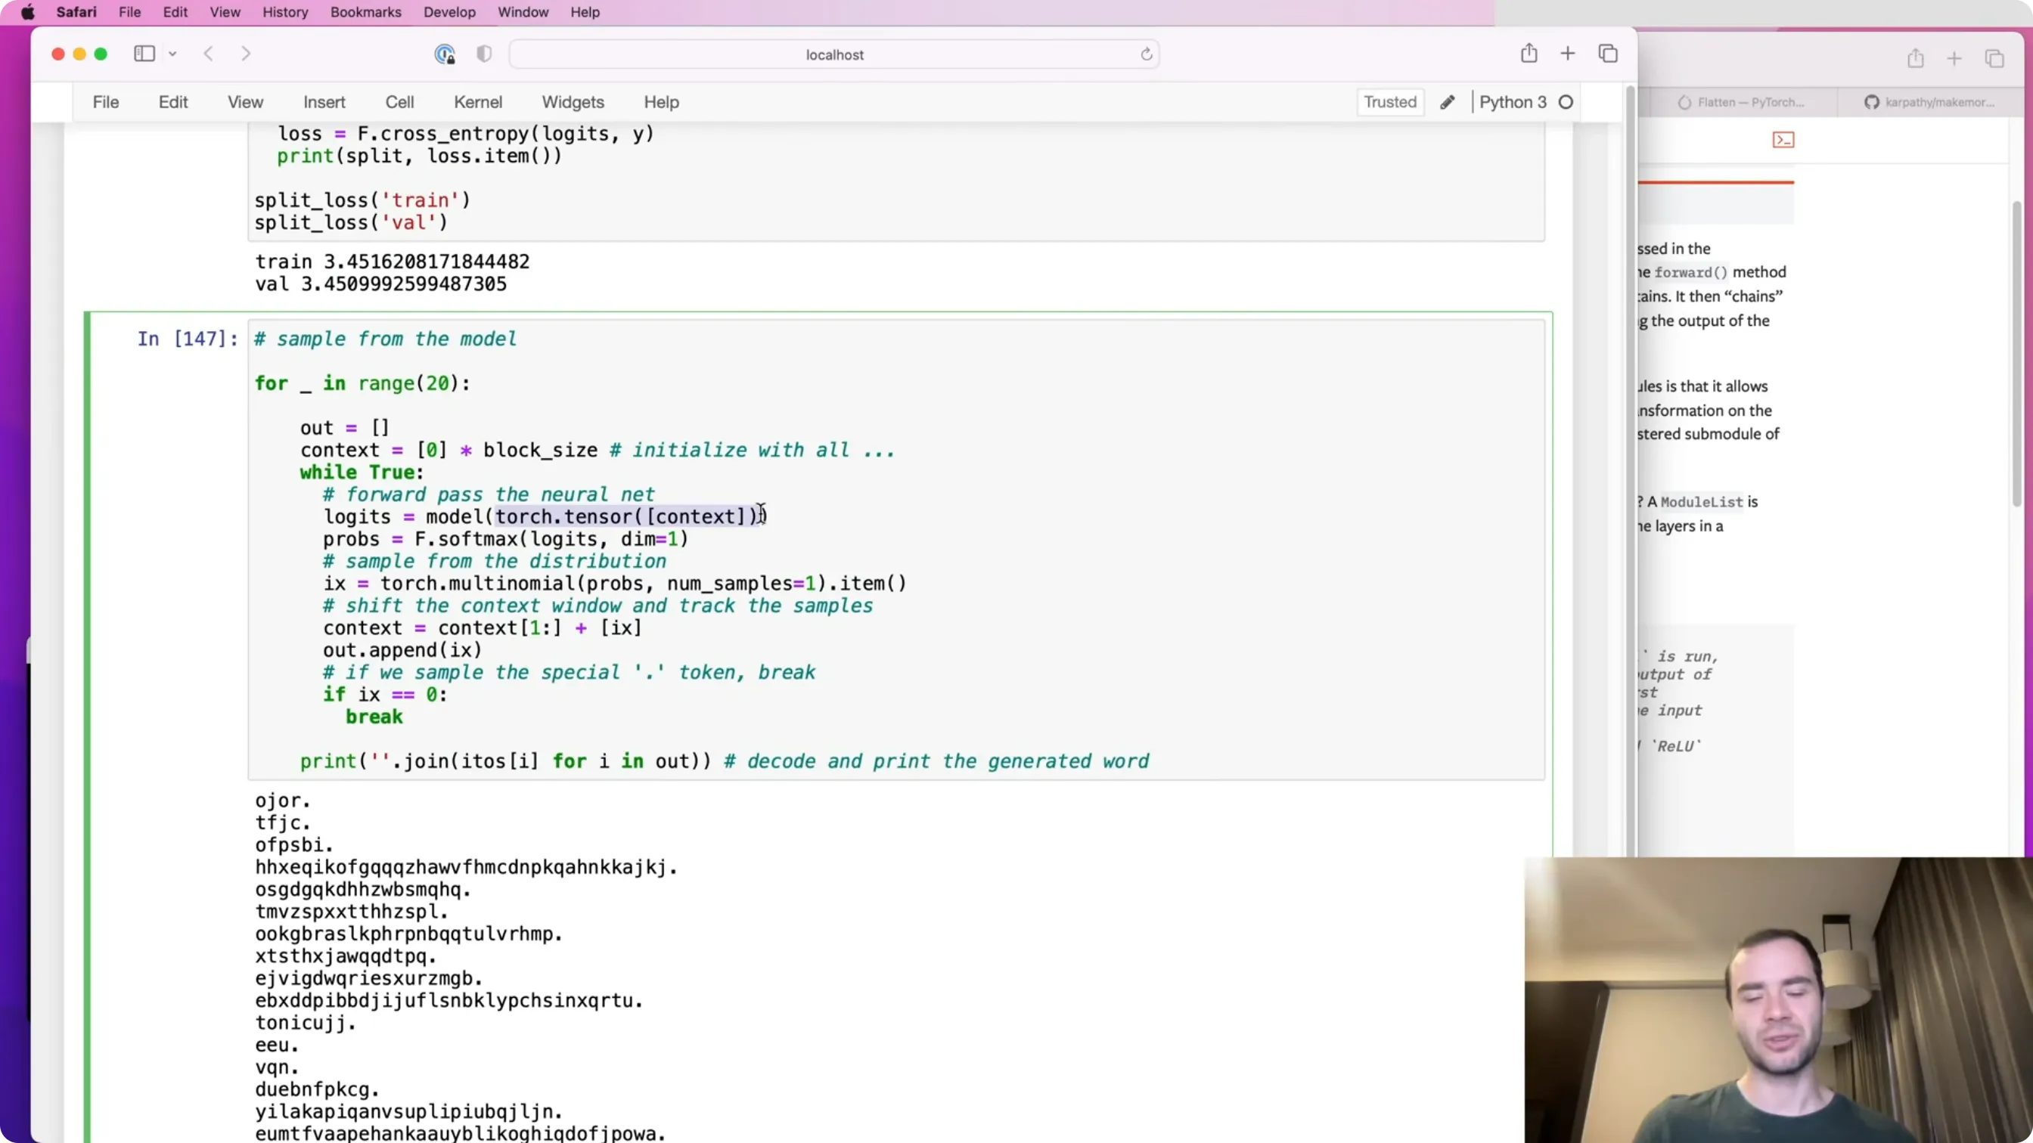The width and height of the screenshot is (2033, 1143).
Task: Click the output word 'tonicujj.'
Action: click(306, 1022)
